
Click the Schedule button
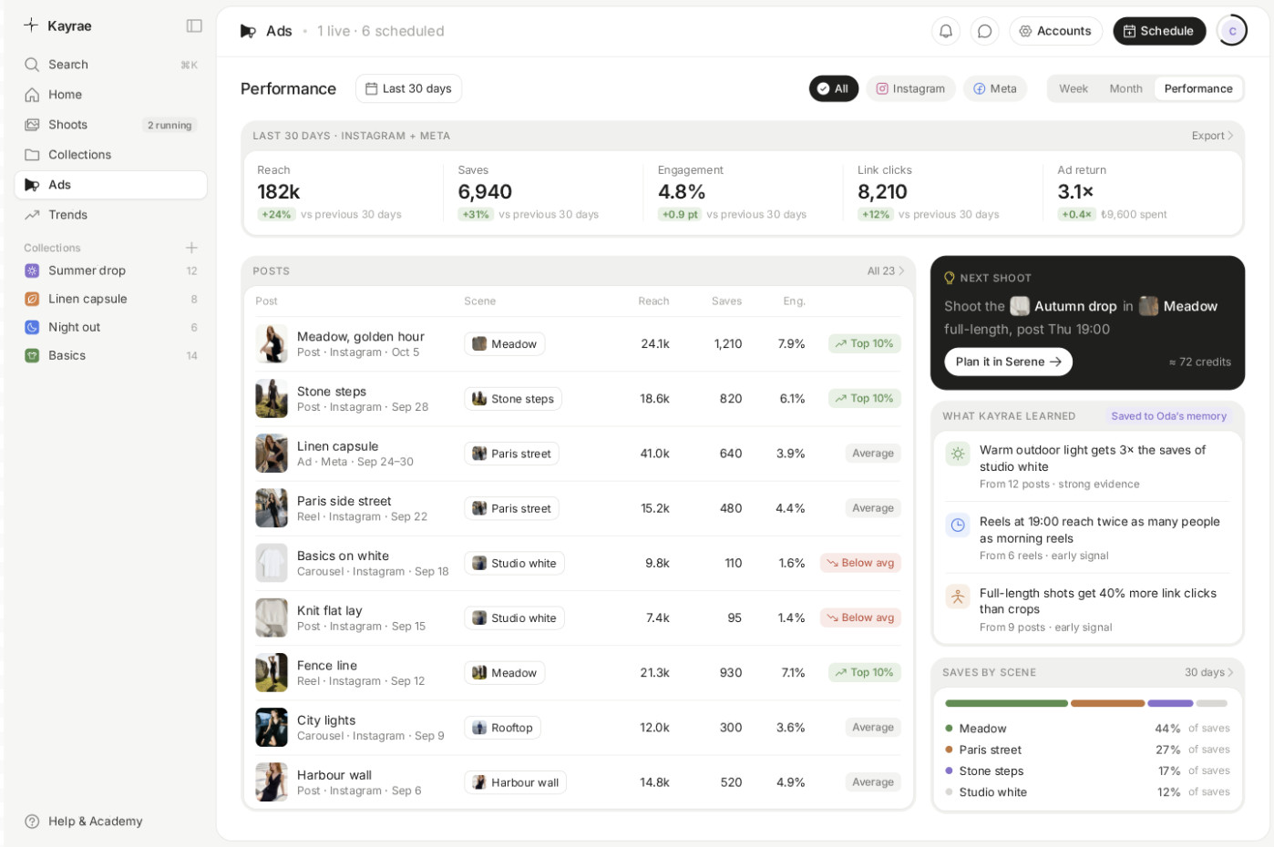coord(1159,31)
